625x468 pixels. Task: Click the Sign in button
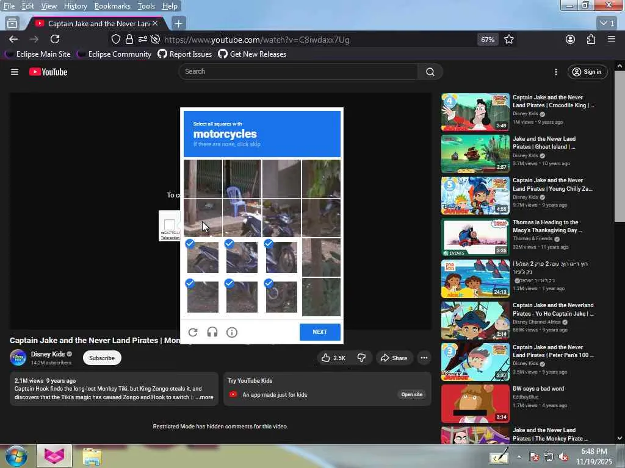(x=588, y=72)
